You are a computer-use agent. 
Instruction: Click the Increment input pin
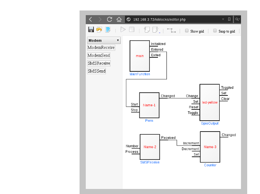tap(191, 144)
